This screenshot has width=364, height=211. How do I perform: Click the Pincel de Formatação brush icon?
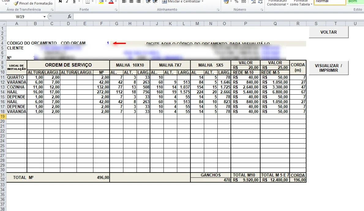(x=16, y=3)
